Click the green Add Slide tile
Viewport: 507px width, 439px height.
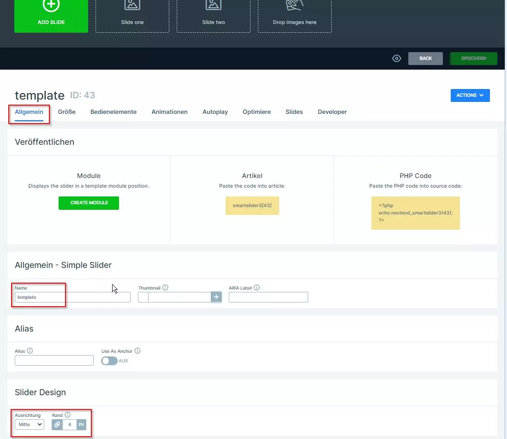[51, 16]
